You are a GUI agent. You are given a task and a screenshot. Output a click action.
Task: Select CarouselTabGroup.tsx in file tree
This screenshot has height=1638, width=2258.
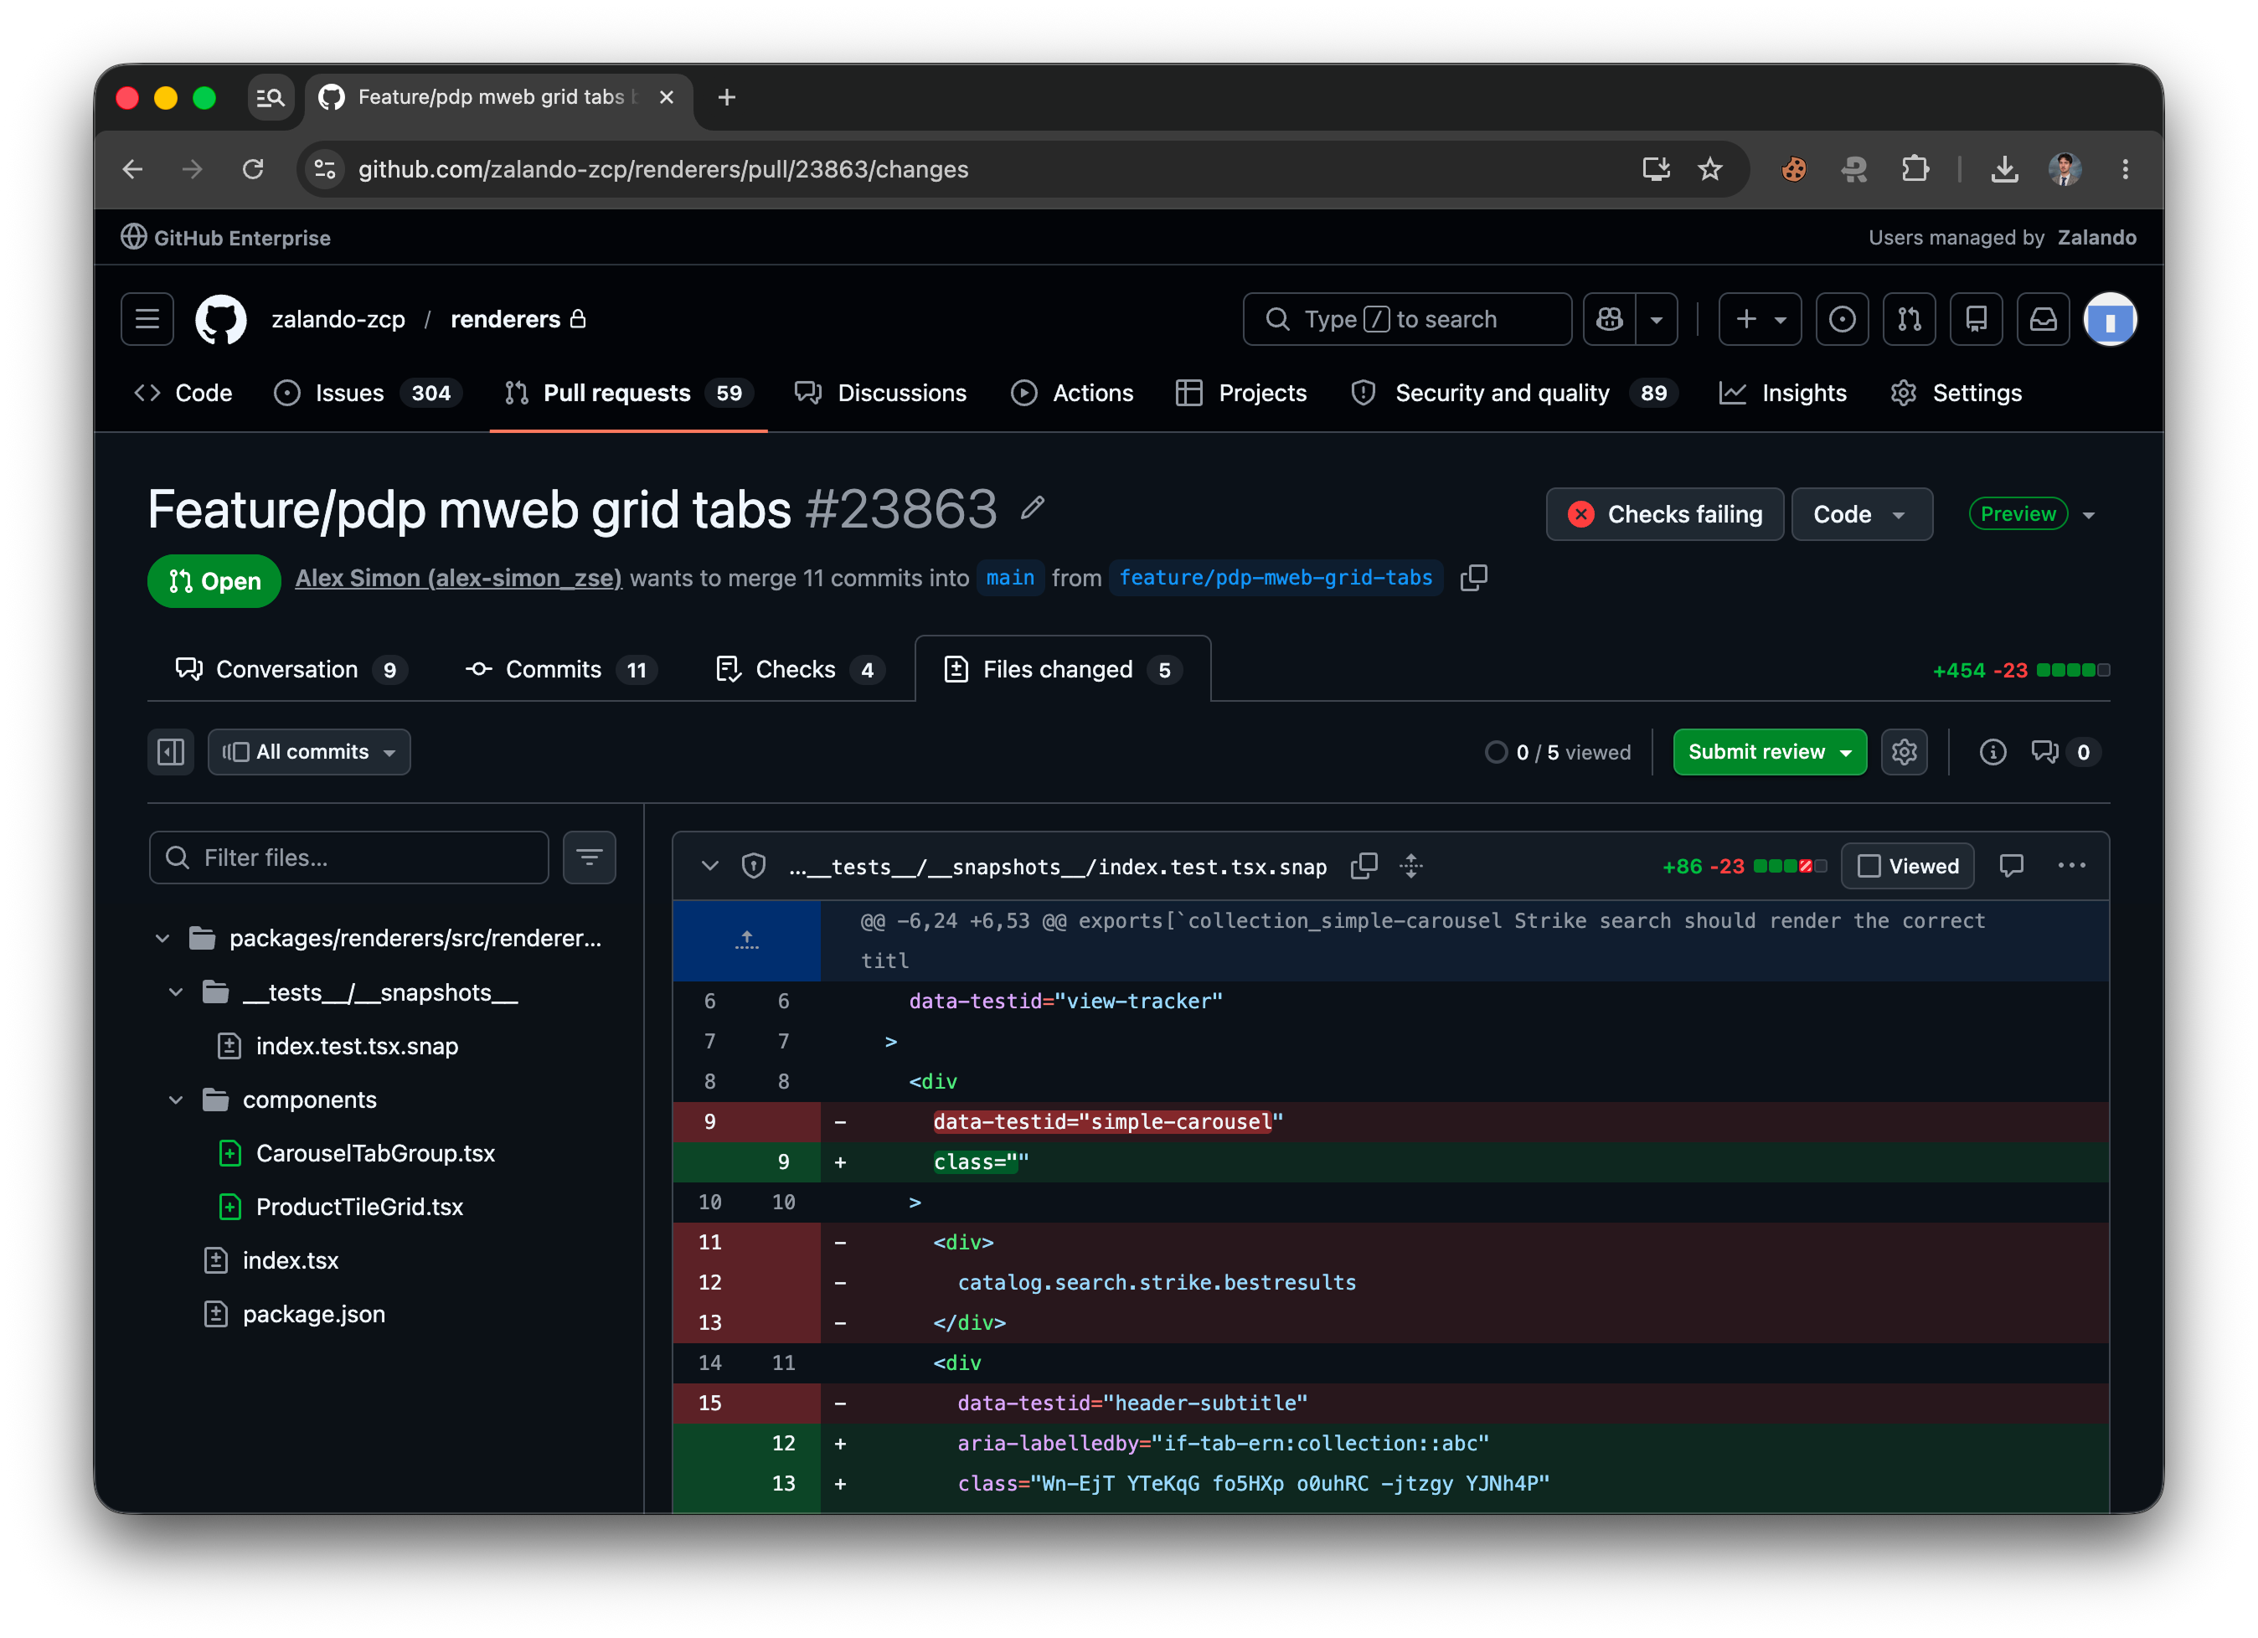pyautogui.click(x=375, y=1154)
